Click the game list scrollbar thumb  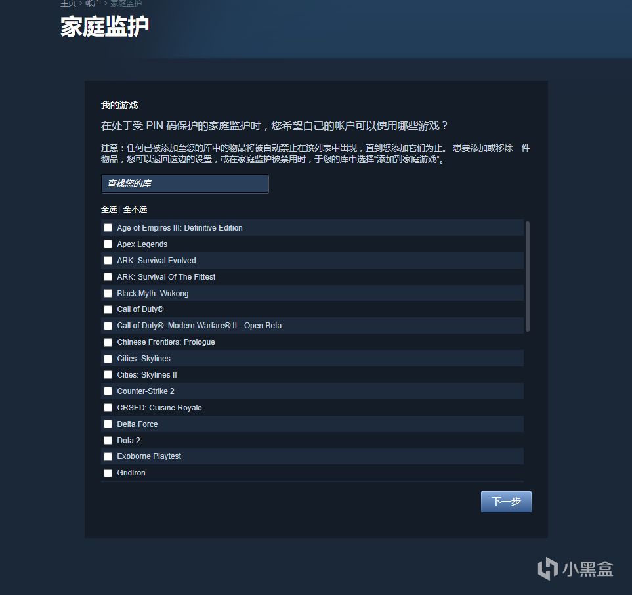tap(527, 276)
